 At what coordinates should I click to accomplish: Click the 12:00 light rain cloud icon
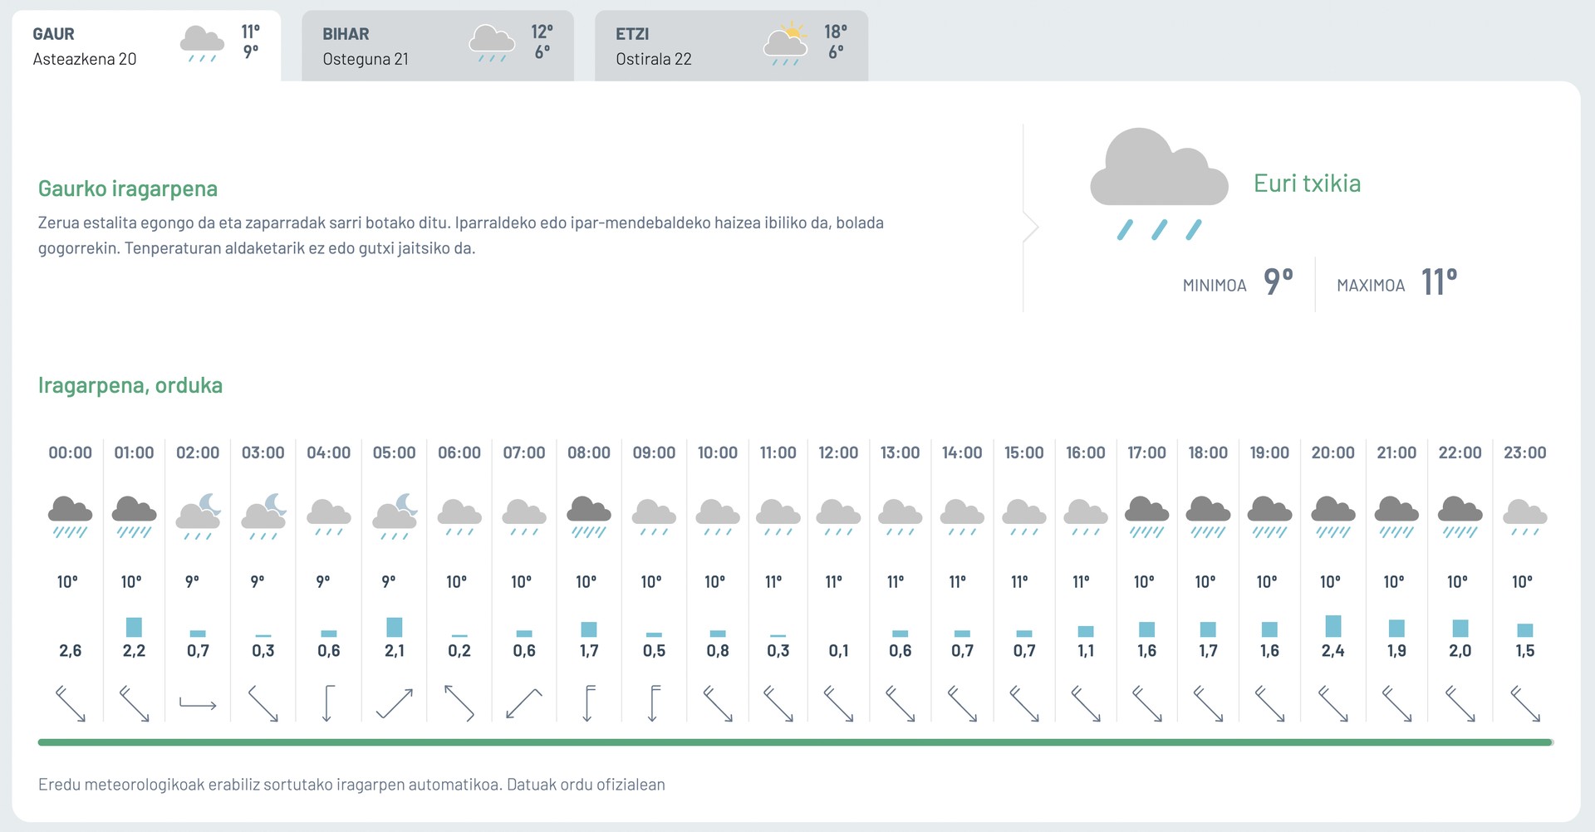(838, 517)
